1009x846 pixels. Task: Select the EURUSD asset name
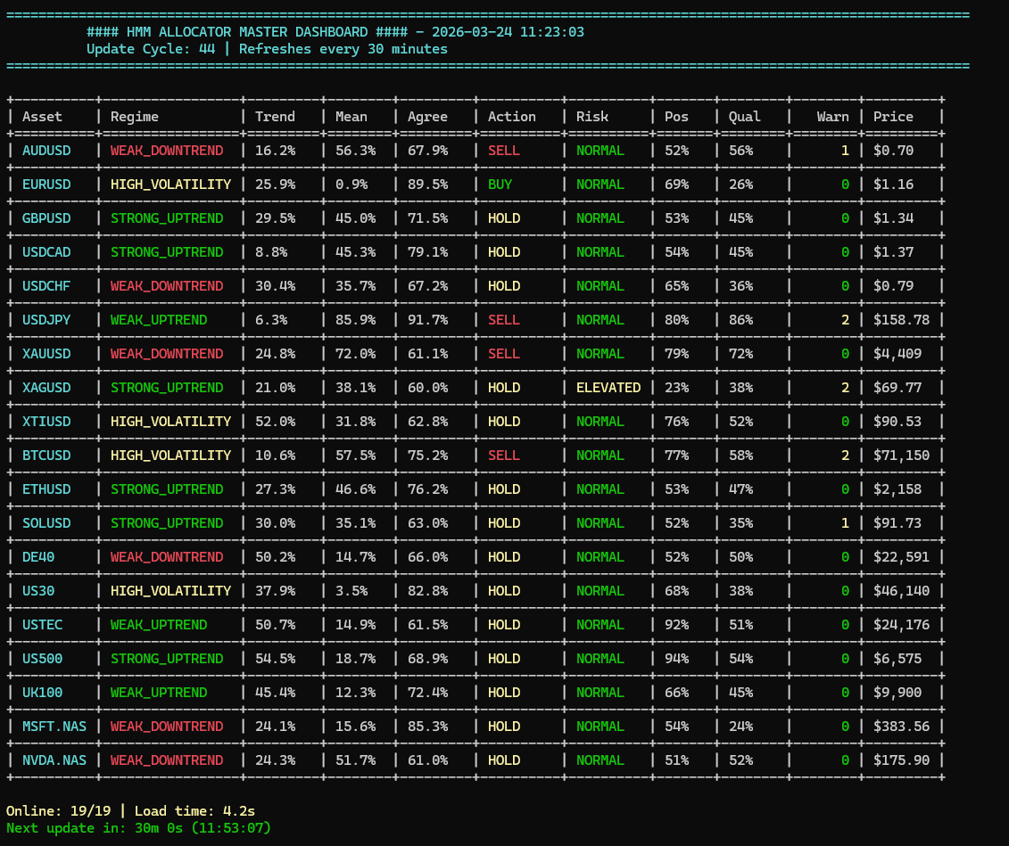46,185
